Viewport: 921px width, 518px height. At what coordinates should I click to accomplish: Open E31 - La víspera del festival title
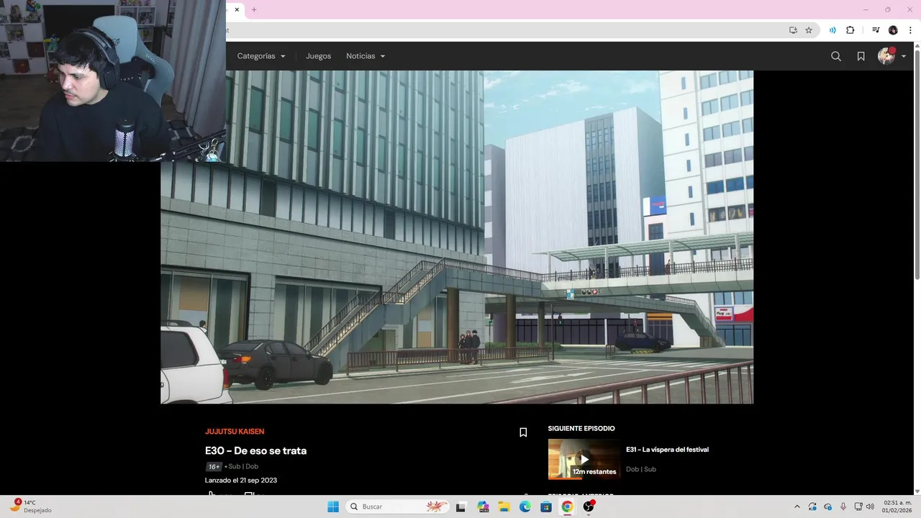(x=667, y=450)
